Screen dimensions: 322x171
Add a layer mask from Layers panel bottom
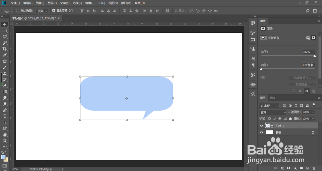pos(288,168)
